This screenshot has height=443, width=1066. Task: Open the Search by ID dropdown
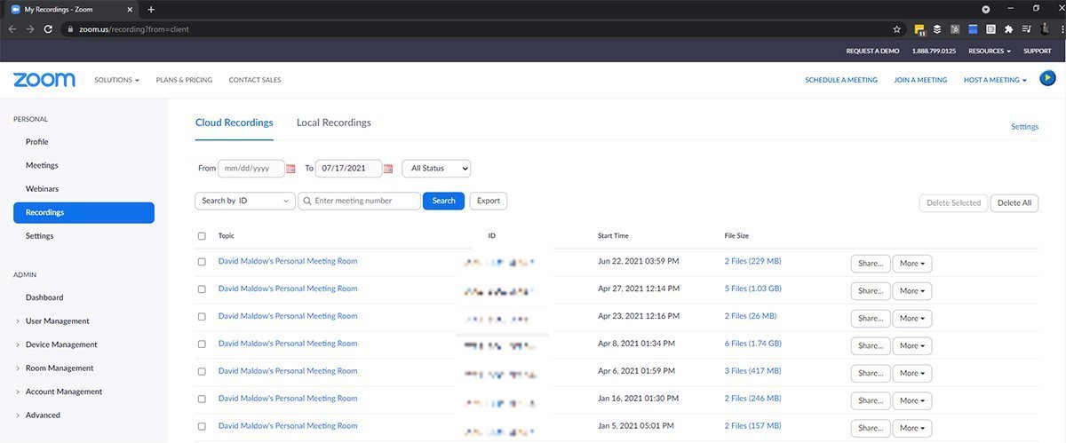[x=244, y=201]
